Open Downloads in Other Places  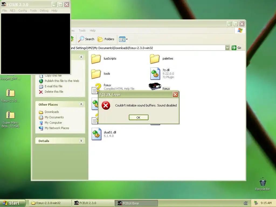coord(52,112)
